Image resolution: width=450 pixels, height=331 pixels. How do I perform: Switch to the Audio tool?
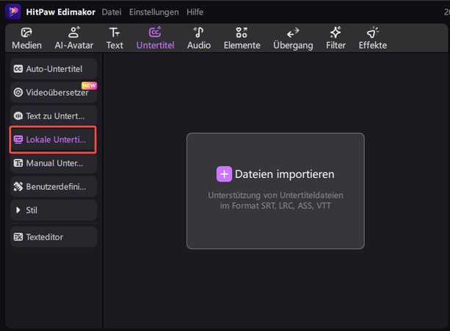[x=198, y=38]
